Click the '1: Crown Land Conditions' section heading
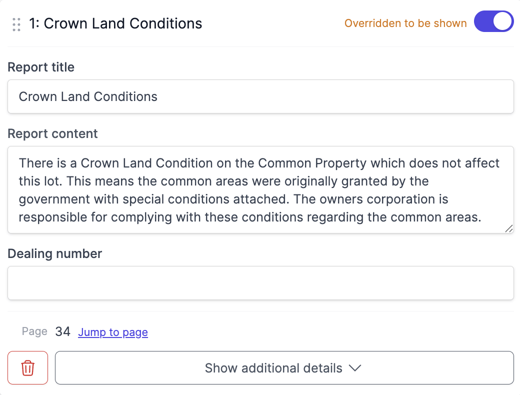 click(x=115, y=23)
